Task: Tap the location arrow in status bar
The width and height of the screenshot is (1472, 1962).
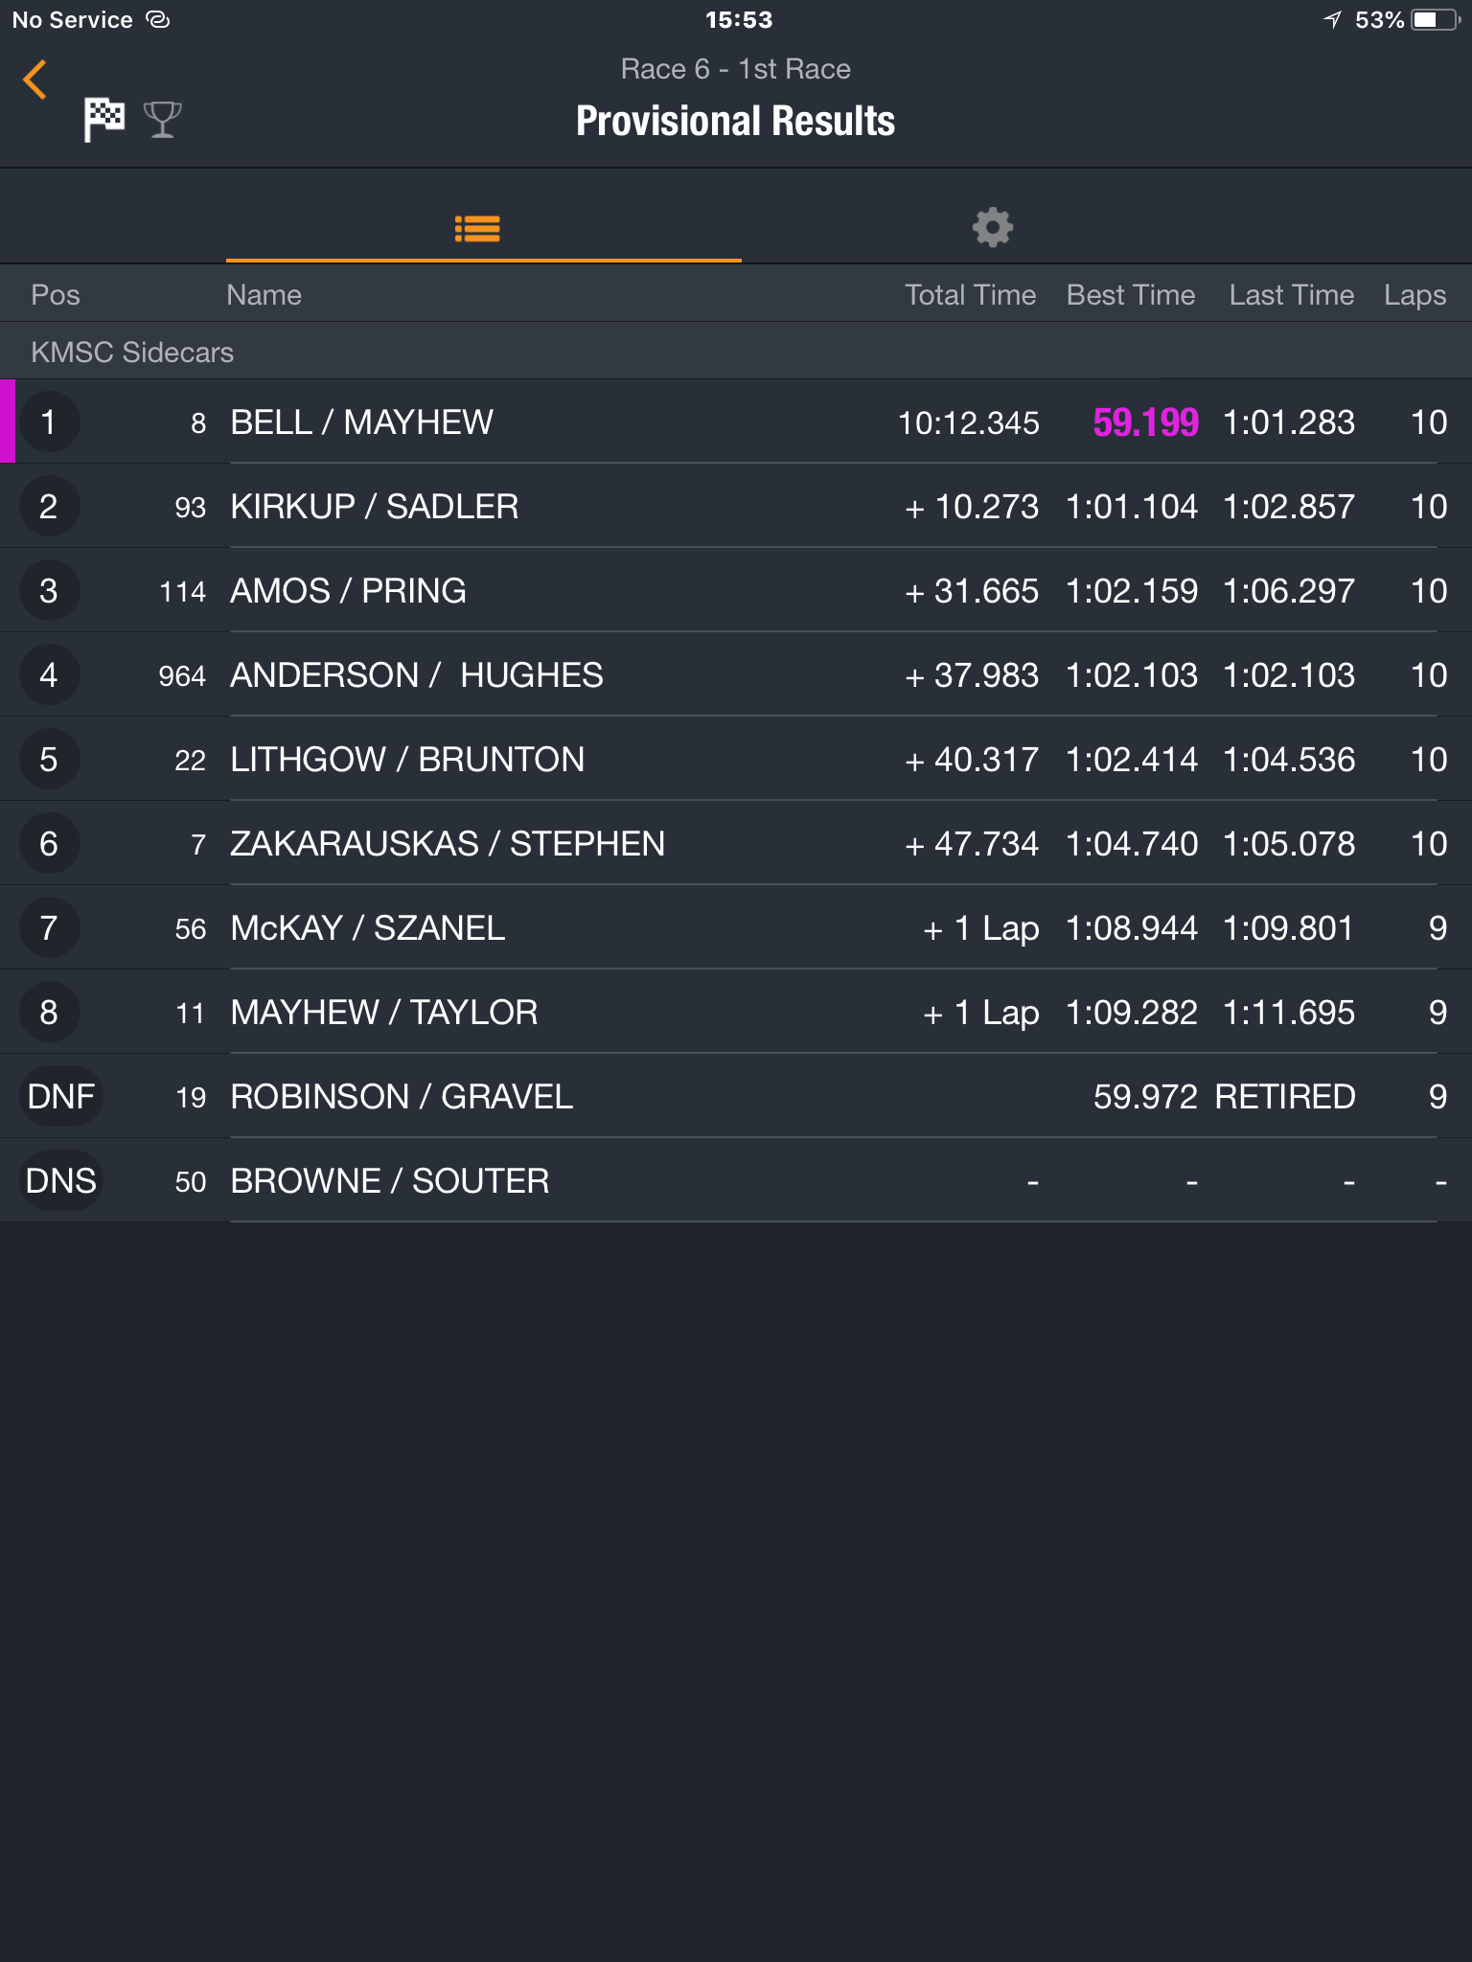Action: (1332, 20)
